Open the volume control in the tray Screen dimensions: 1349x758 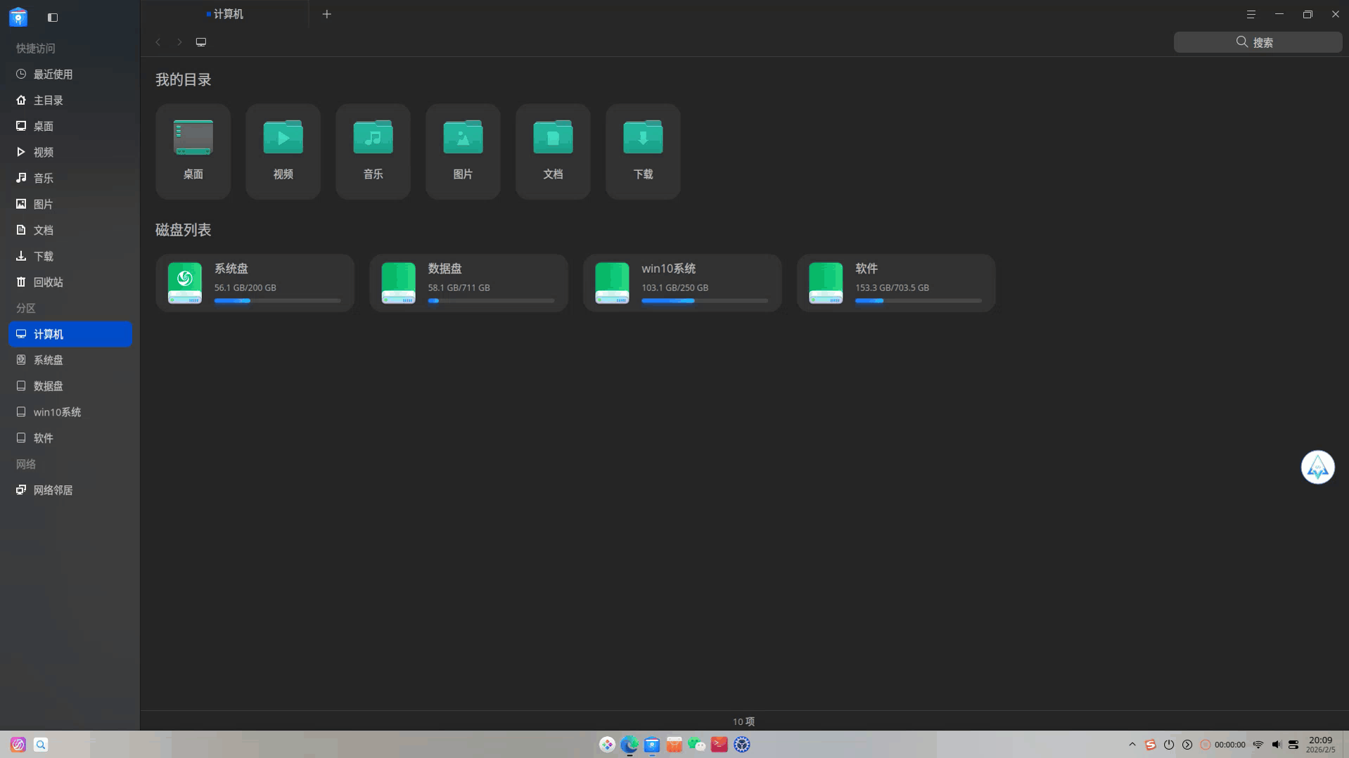(1276, 745)
